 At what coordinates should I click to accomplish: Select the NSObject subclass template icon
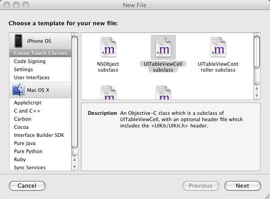coord(108,47)
